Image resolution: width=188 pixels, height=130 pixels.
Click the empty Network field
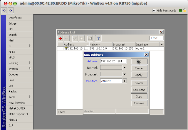point(111,68)
